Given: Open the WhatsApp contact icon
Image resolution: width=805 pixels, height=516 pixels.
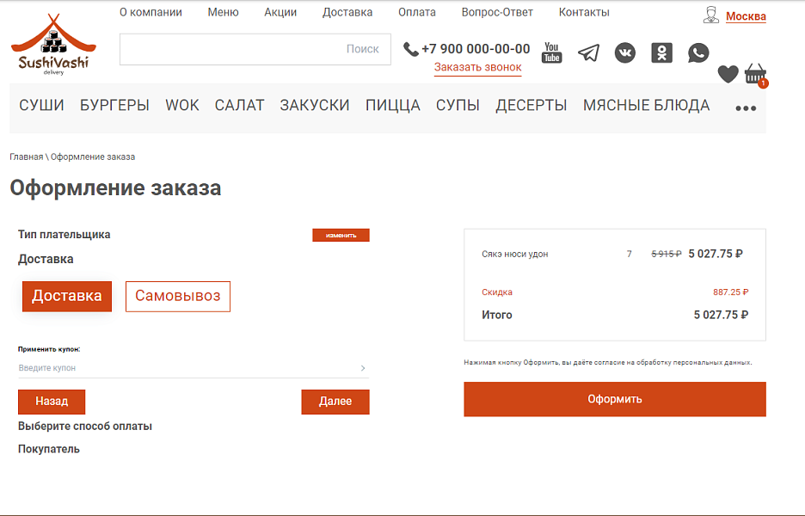Looking at the screenshot, I should pos(697,52).
